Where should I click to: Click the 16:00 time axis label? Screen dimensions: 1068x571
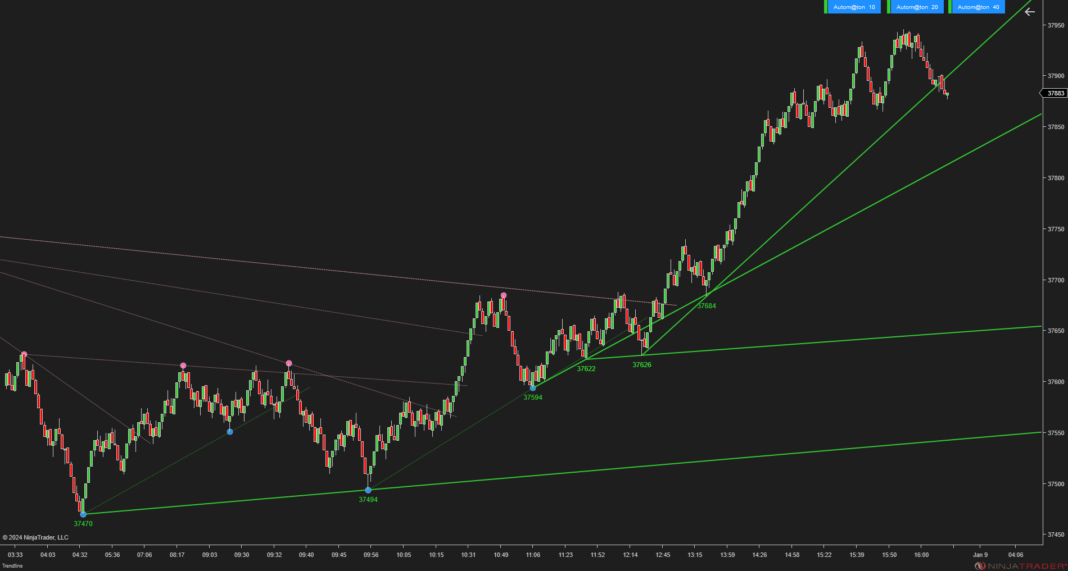pyautogui.click(x=921, y=555)
